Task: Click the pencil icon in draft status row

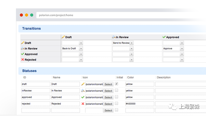Action: point(83,84)
